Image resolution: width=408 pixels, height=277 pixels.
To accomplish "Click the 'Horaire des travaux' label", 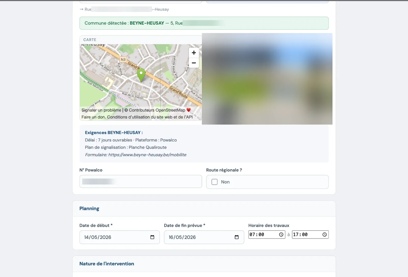I will [x=269, y=225].
